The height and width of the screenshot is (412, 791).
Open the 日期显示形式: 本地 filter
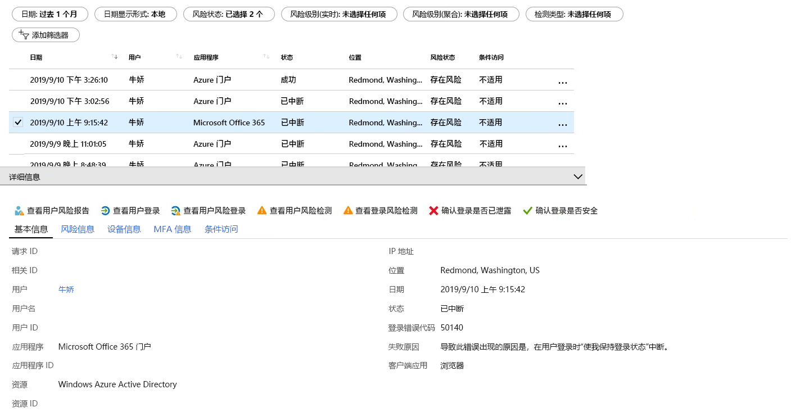135,14
